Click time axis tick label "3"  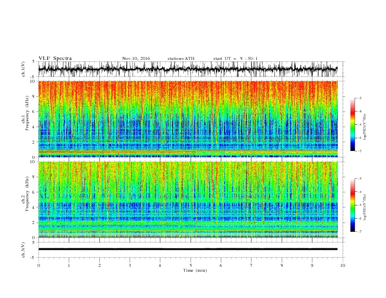pyautogui.click(x=130, y=265)
